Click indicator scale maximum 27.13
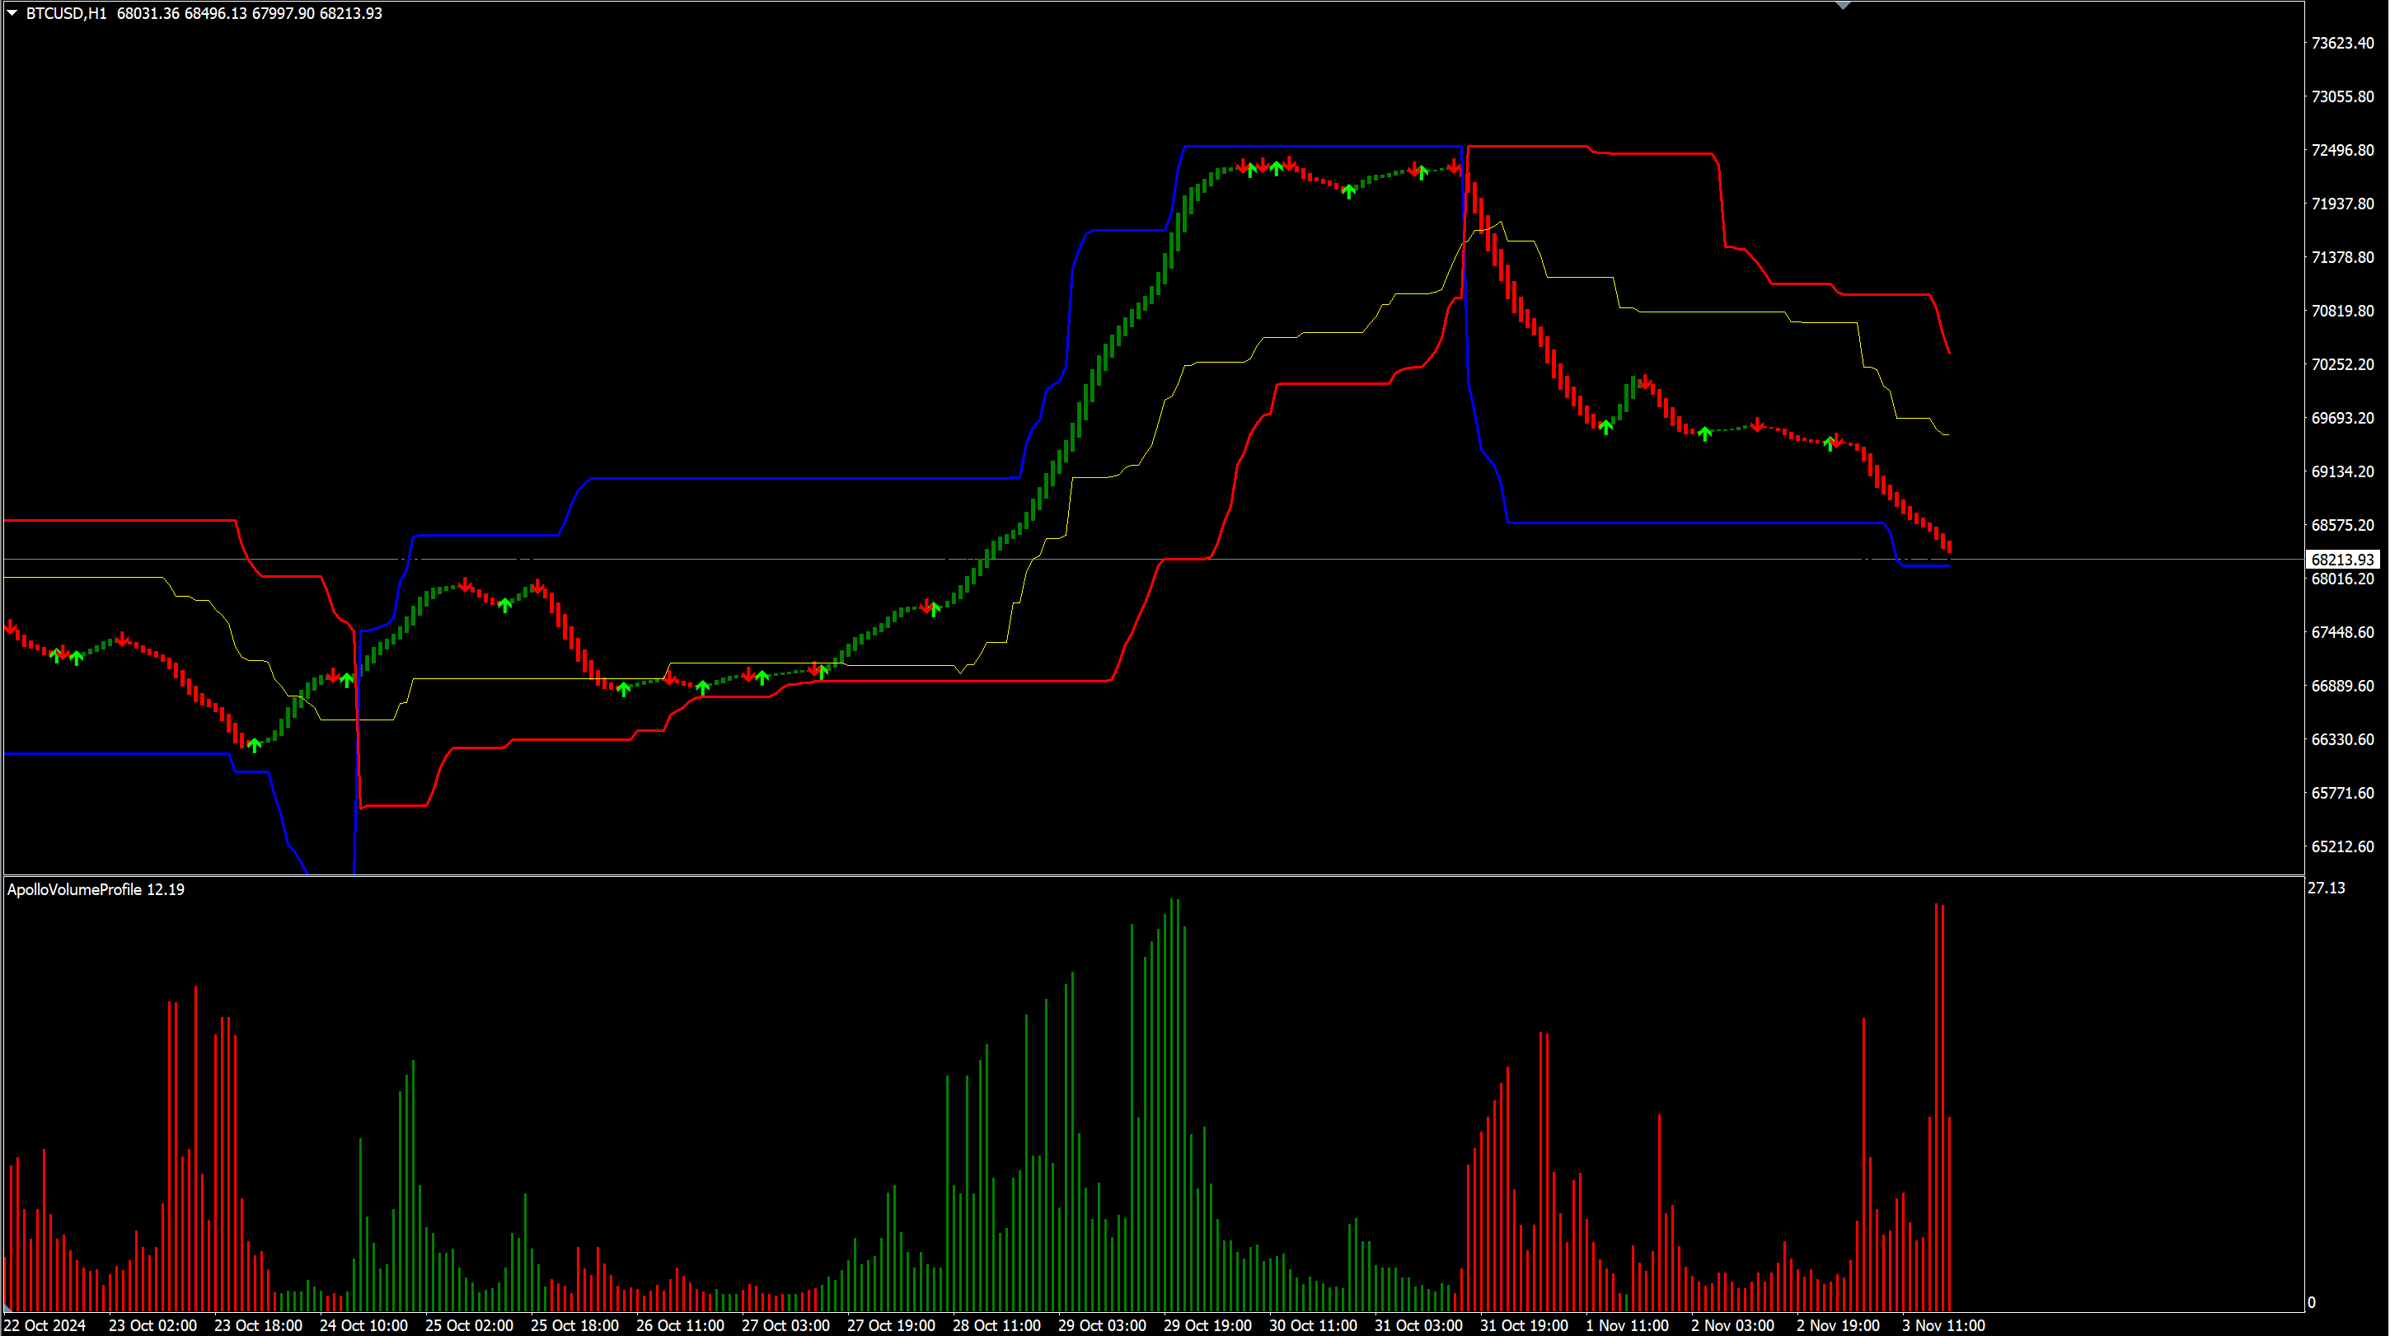 pyautogui.click(x=2326, y=888)
